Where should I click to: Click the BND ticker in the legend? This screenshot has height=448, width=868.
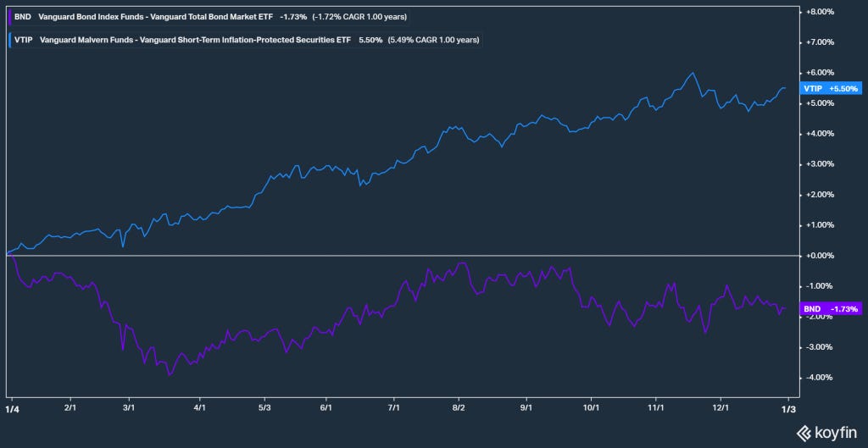tap(23, 17)
